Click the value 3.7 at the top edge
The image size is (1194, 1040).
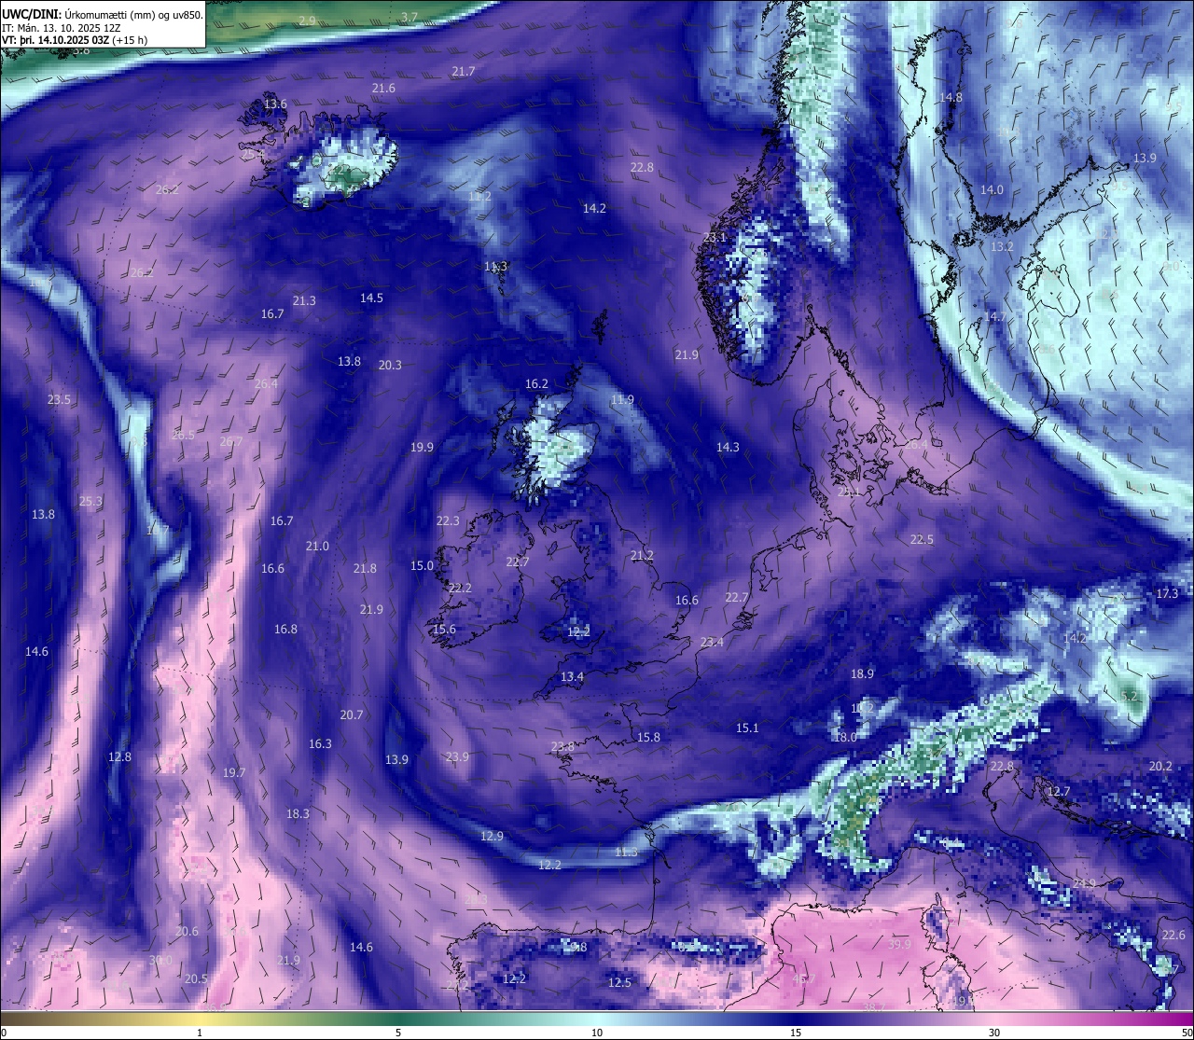410,17
